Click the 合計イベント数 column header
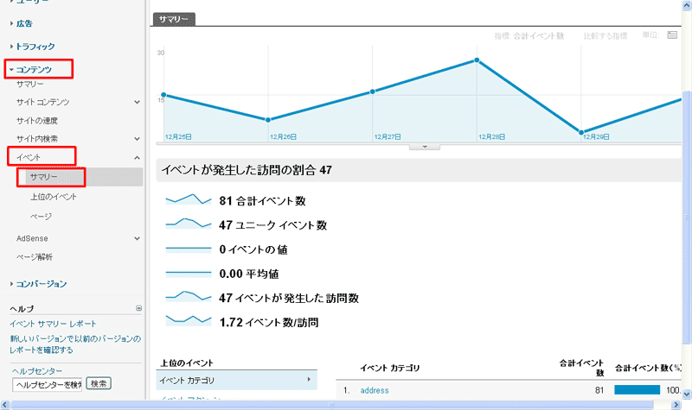692x410 pixels. pos(581,368)
